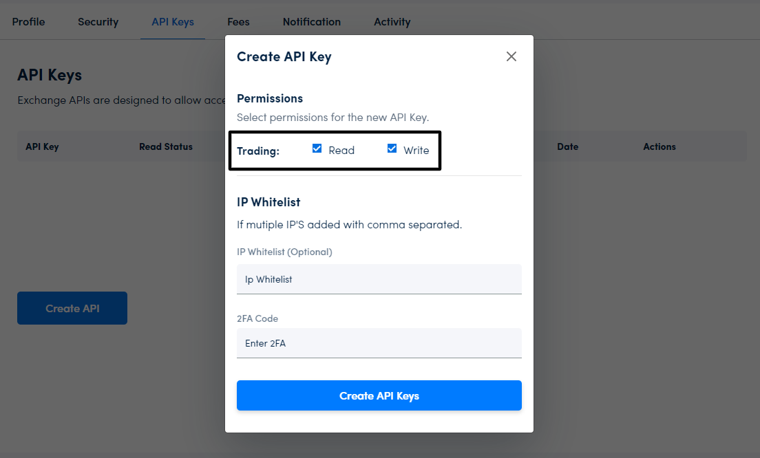Click the IP Whitelist input field
This screenshot has width=760, height=458.
coord(379,279)
